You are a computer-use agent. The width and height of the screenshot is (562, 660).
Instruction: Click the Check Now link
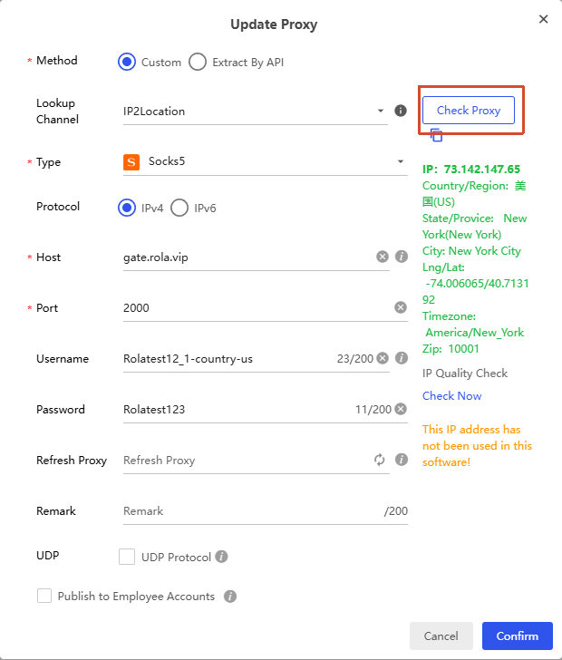point(451,395)
